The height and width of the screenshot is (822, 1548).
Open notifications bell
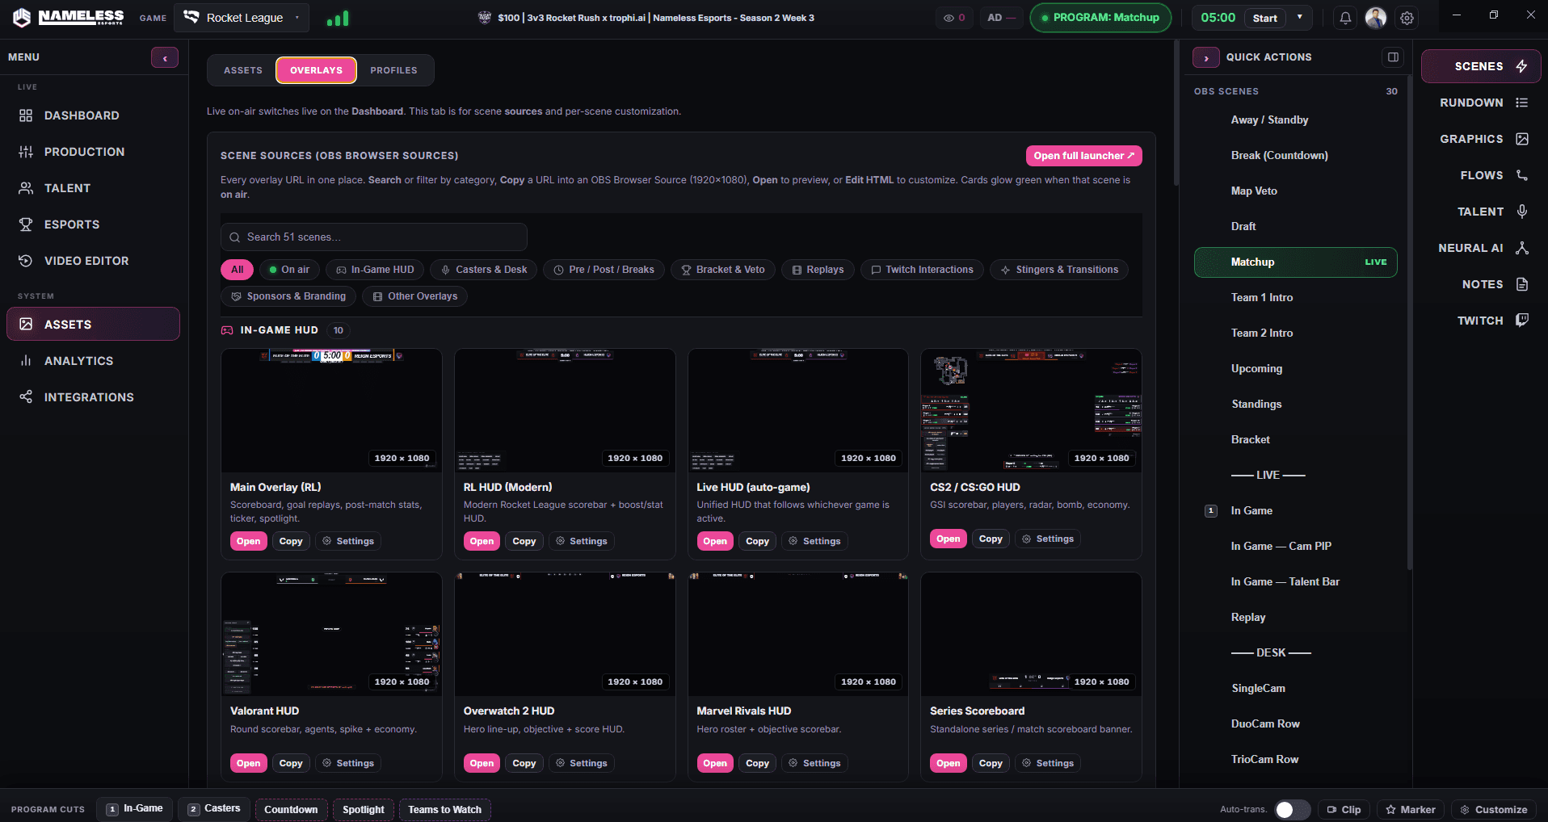click(x=1345, y=18)
